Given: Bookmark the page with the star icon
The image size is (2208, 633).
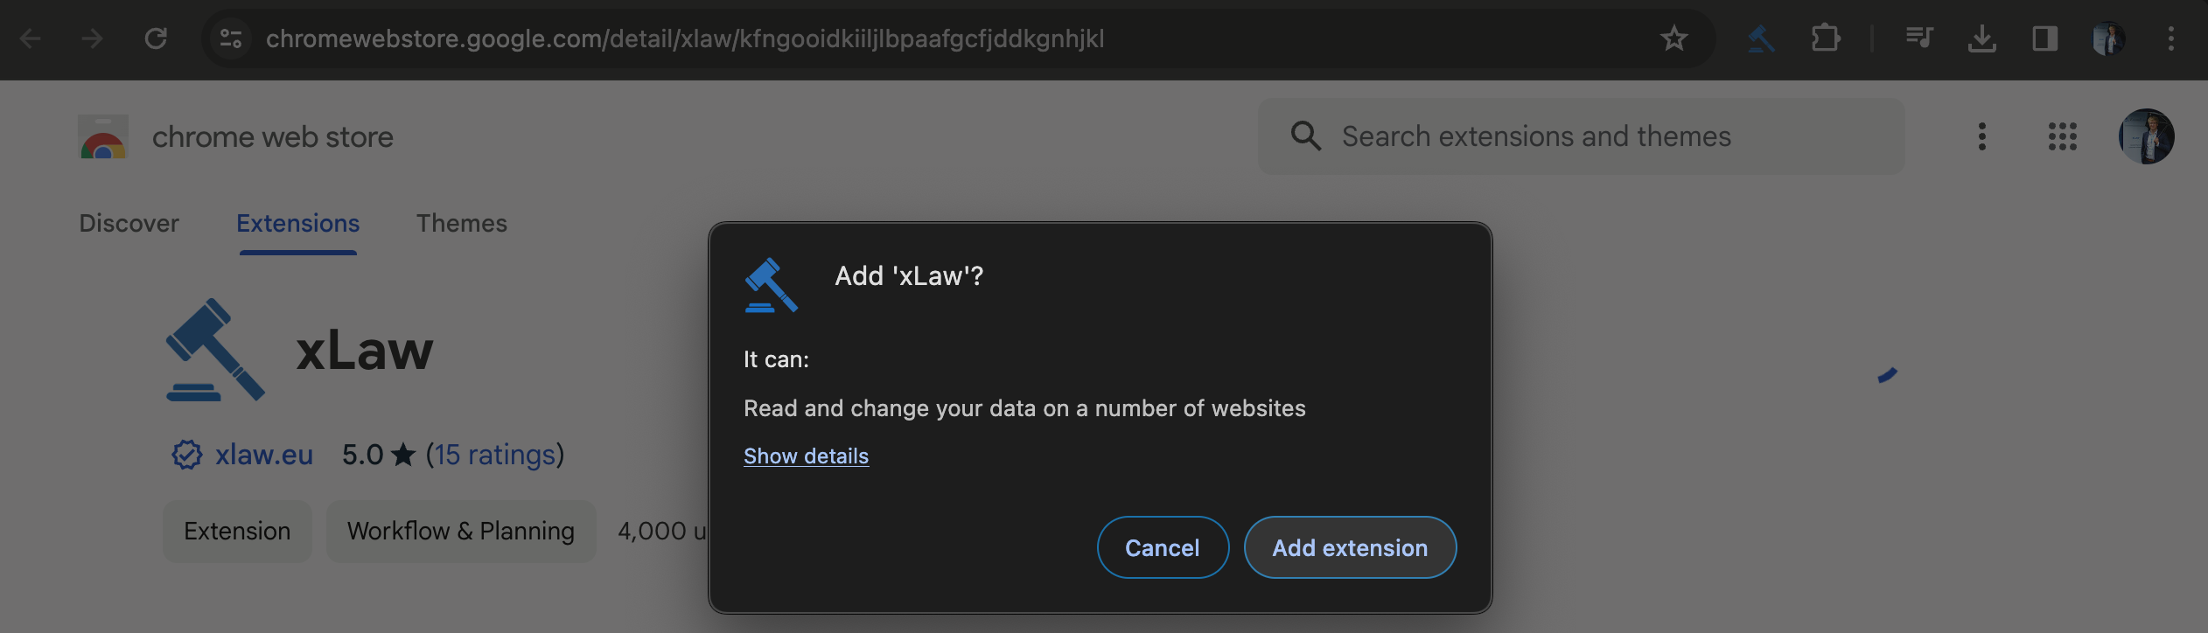Looking at the screenshot, I should click(x=1673, y=39).
